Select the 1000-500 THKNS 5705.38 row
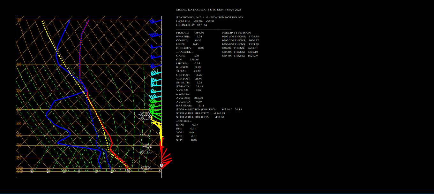Viewport: 434px width, 194px height. coord(240,36)
